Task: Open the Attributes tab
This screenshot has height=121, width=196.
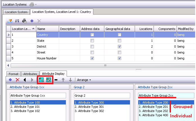Action: tap(30, 74)
